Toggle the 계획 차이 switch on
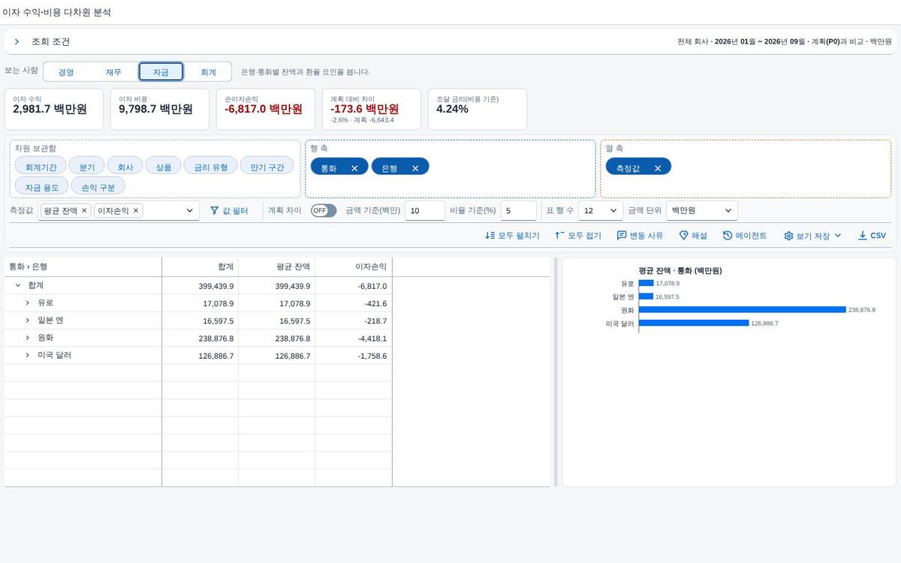901x563 pixels. coord(324,211)
